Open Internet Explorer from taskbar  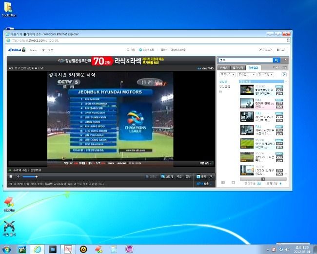(38, 249)
